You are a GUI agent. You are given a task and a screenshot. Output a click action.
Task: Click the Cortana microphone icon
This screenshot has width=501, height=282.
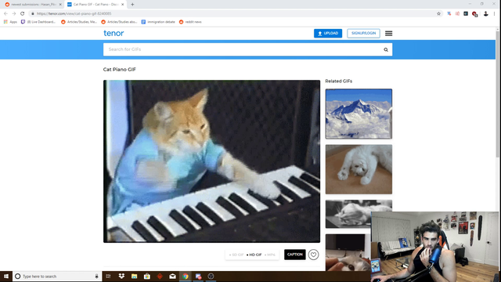coord(96,277)
